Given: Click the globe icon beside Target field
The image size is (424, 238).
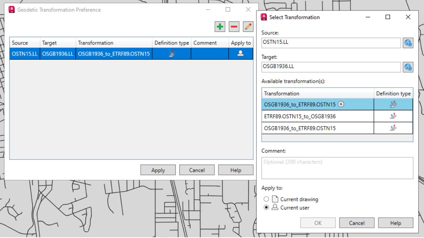Looking at the screenshot, I should click(x=408, y=67).
